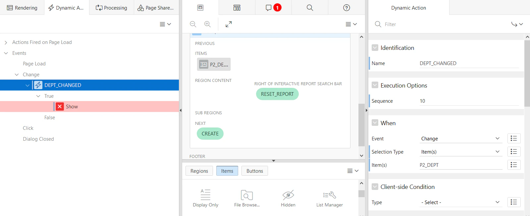Pick the Hidden item type

coord(288,198)
